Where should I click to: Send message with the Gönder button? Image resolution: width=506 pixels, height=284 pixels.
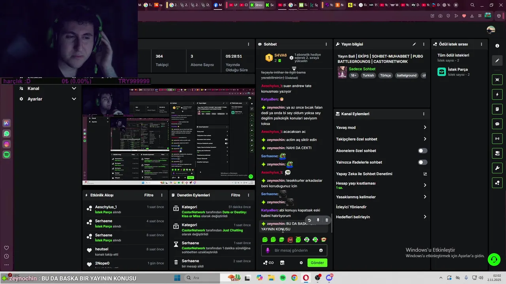[x=317, y=263]
